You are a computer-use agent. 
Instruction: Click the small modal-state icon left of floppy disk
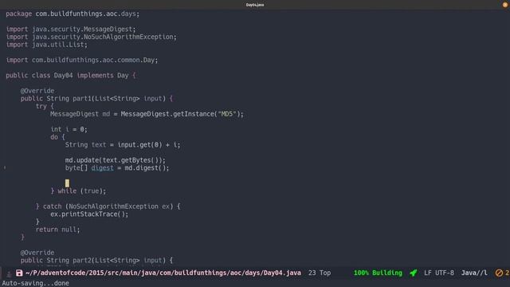point(9,274)
